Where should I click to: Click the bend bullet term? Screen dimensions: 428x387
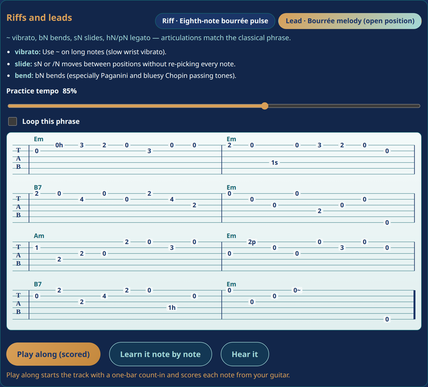tap(24, 76)
